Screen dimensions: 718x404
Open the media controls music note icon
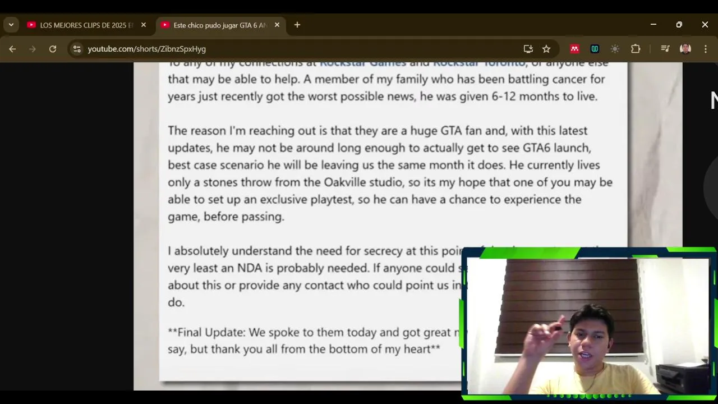coord(665,49)
